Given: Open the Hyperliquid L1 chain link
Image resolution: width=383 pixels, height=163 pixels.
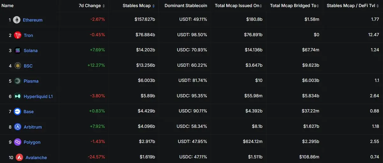Looking at the screenshot, I should pos(38,96).
